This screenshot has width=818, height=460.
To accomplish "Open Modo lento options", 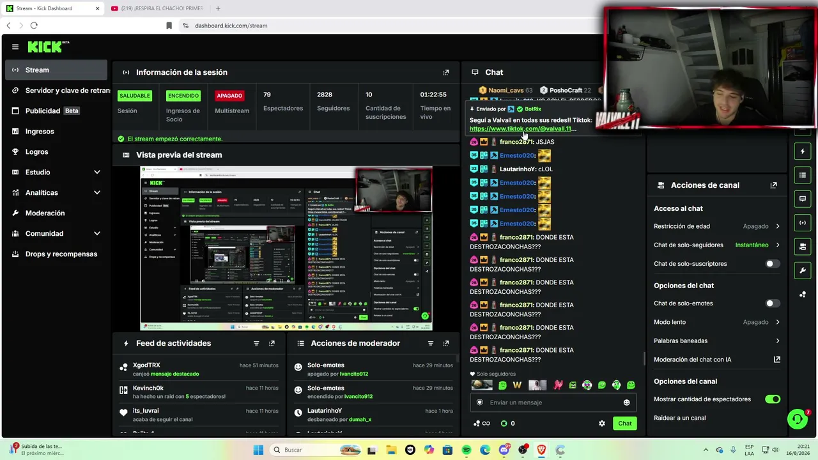I will [716, 322].
